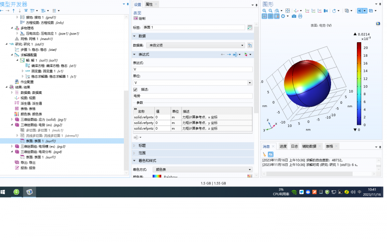This screenshot has width=387, height=242.
Task: Take a snapshot with the camera icon
Action: tap(294, 16)
